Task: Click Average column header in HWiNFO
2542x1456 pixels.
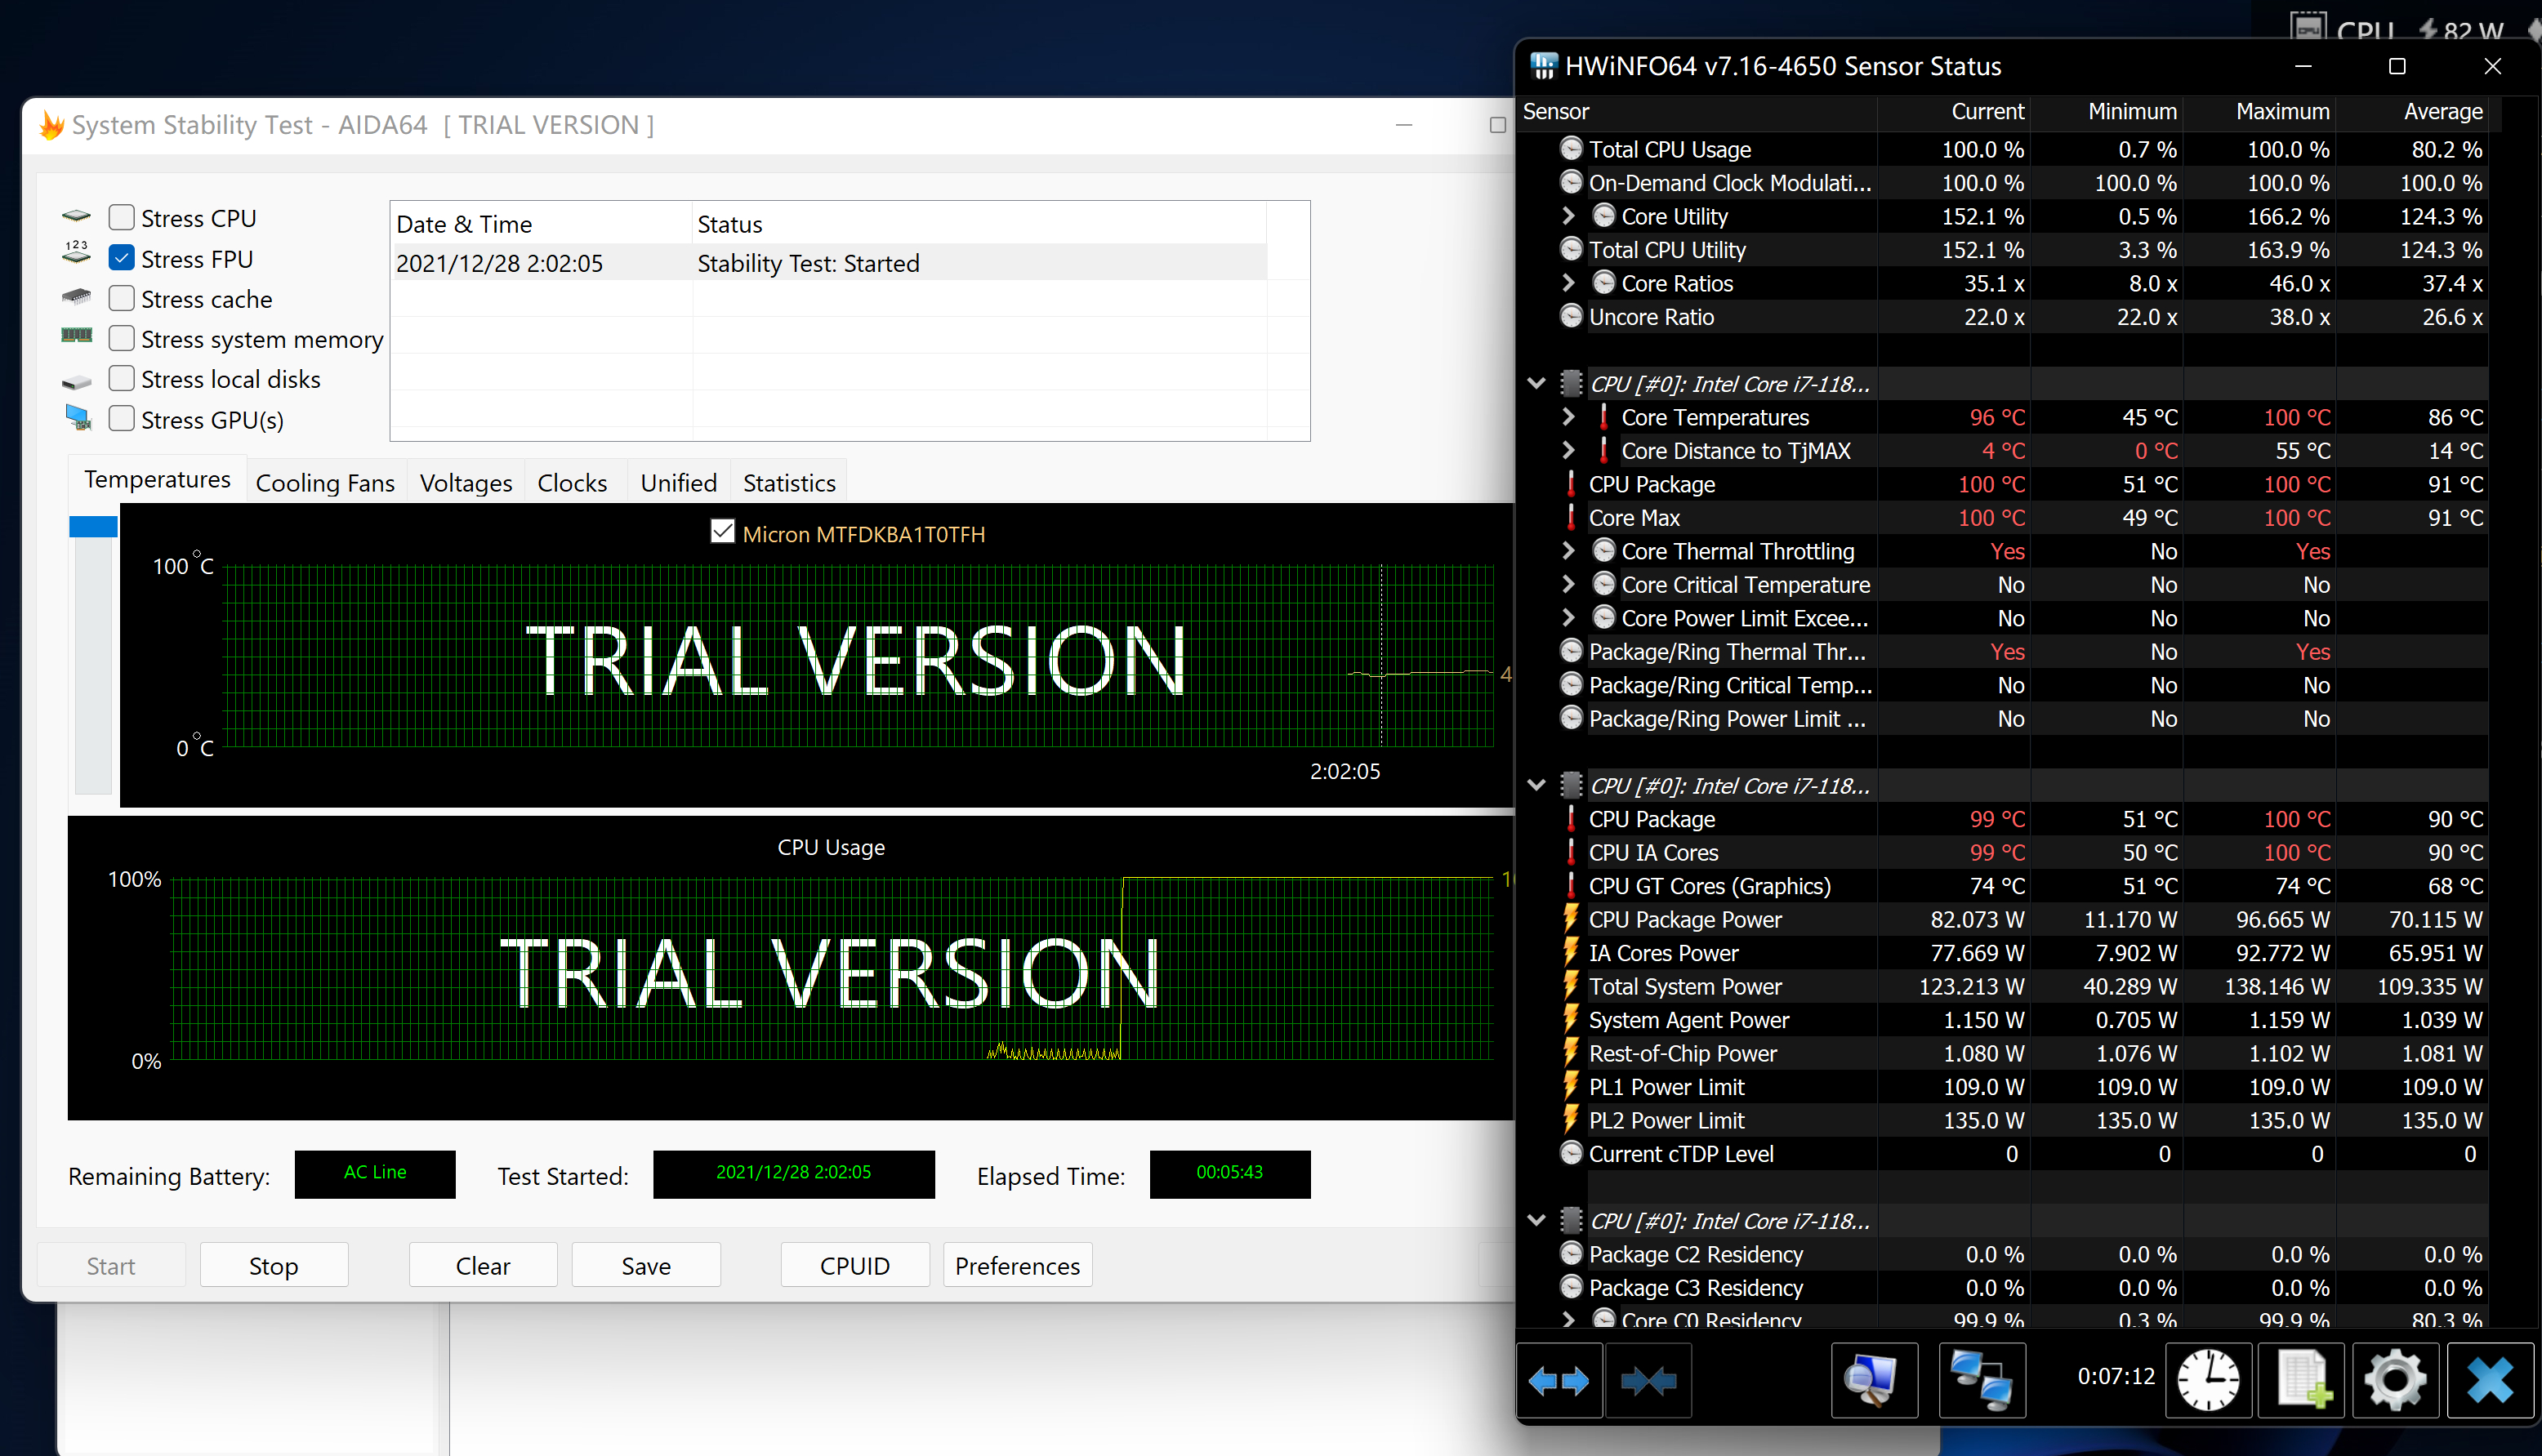Action: tap(2412, 112)
